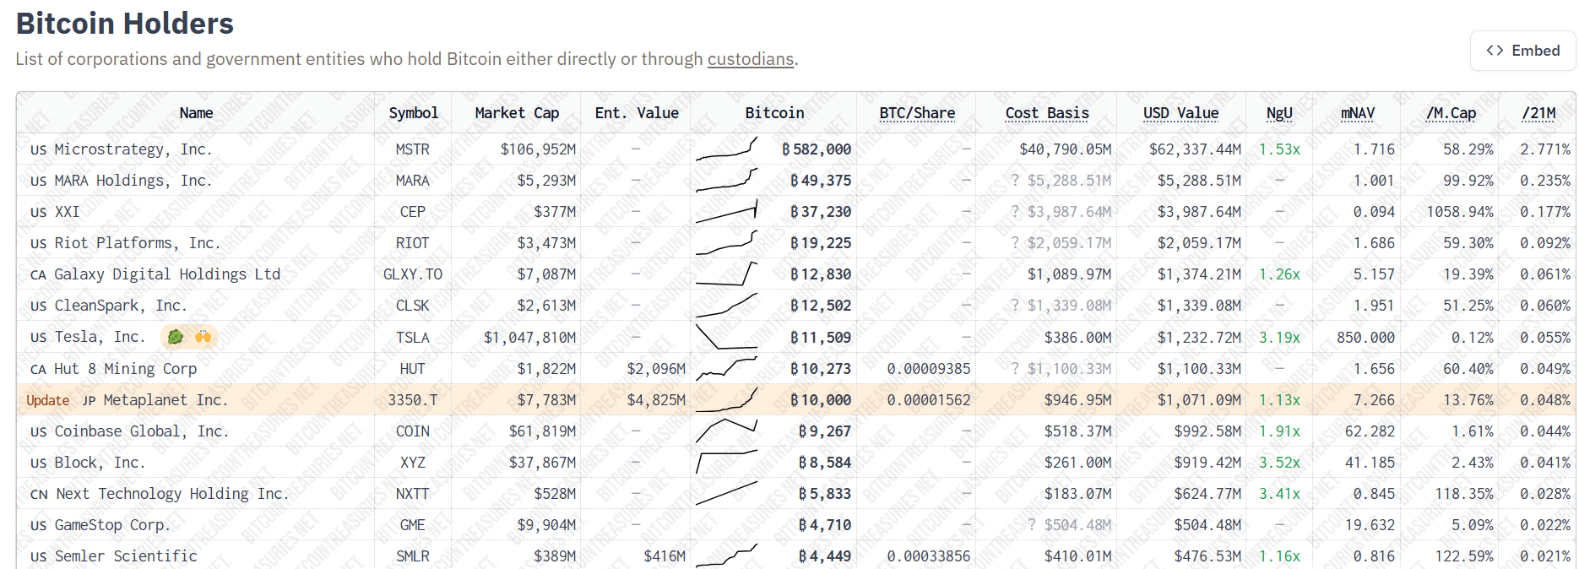Click the sparkline chart for Block, Inc.
The image size is (1579, 569).
click(x=726, y=462)
